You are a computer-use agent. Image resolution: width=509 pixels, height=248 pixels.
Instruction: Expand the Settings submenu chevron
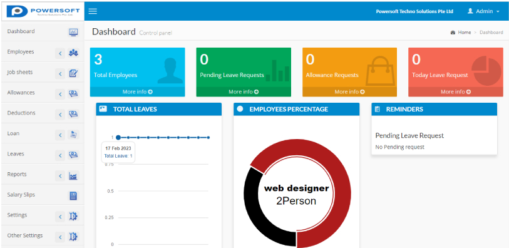tap(60, 217)
